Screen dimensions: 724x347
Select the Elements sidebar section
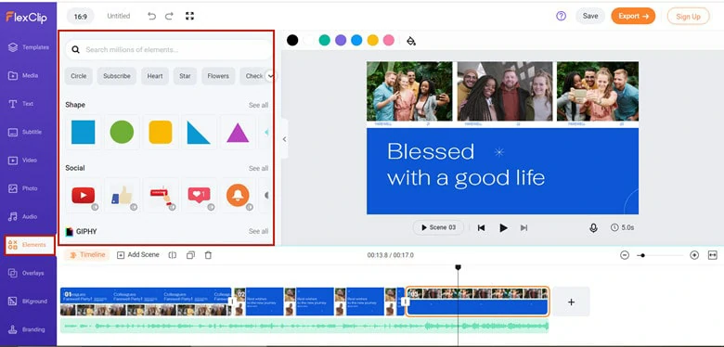[x=30, y=245]
